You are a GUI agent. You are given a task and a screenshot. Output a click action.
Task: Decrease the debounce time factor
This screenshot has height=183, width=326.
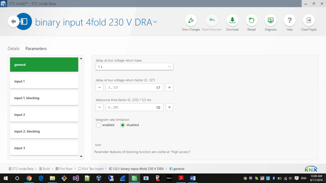click(99, 107)
